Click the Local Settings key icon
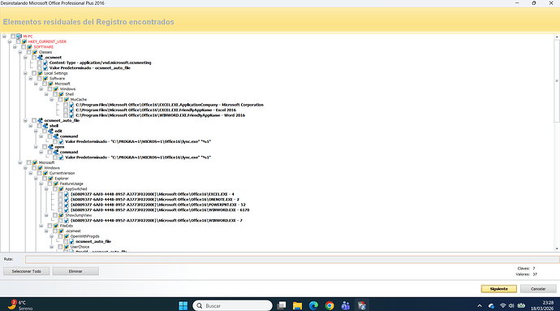This screenshot has width=560, height=311. (x=41, y=73)
